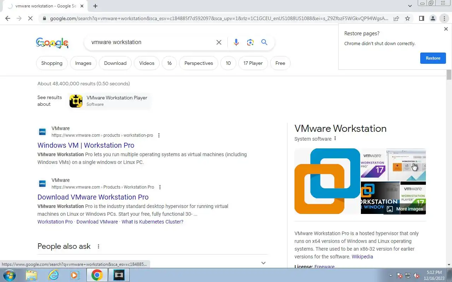The width and height of the screenshot is (452, 282).
Task: Open Windows Media Player from taskbar
Action: click(75, 275)
